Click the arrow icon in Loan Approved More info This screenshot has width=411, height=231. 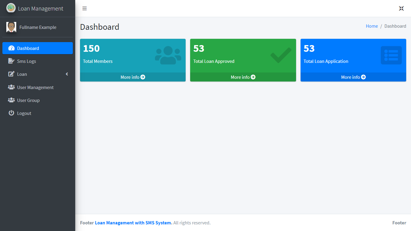253,77
